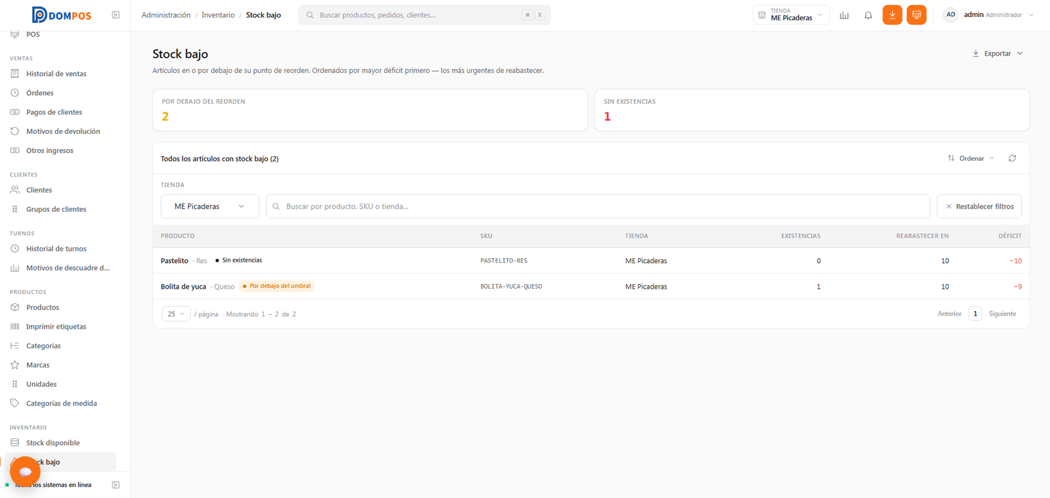Click orange download button in header

point(892,14)
